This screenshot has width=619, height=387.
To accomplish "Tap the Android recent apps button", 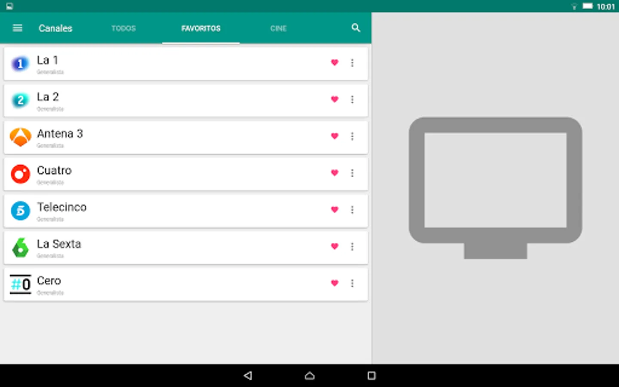I will (371, 375).
